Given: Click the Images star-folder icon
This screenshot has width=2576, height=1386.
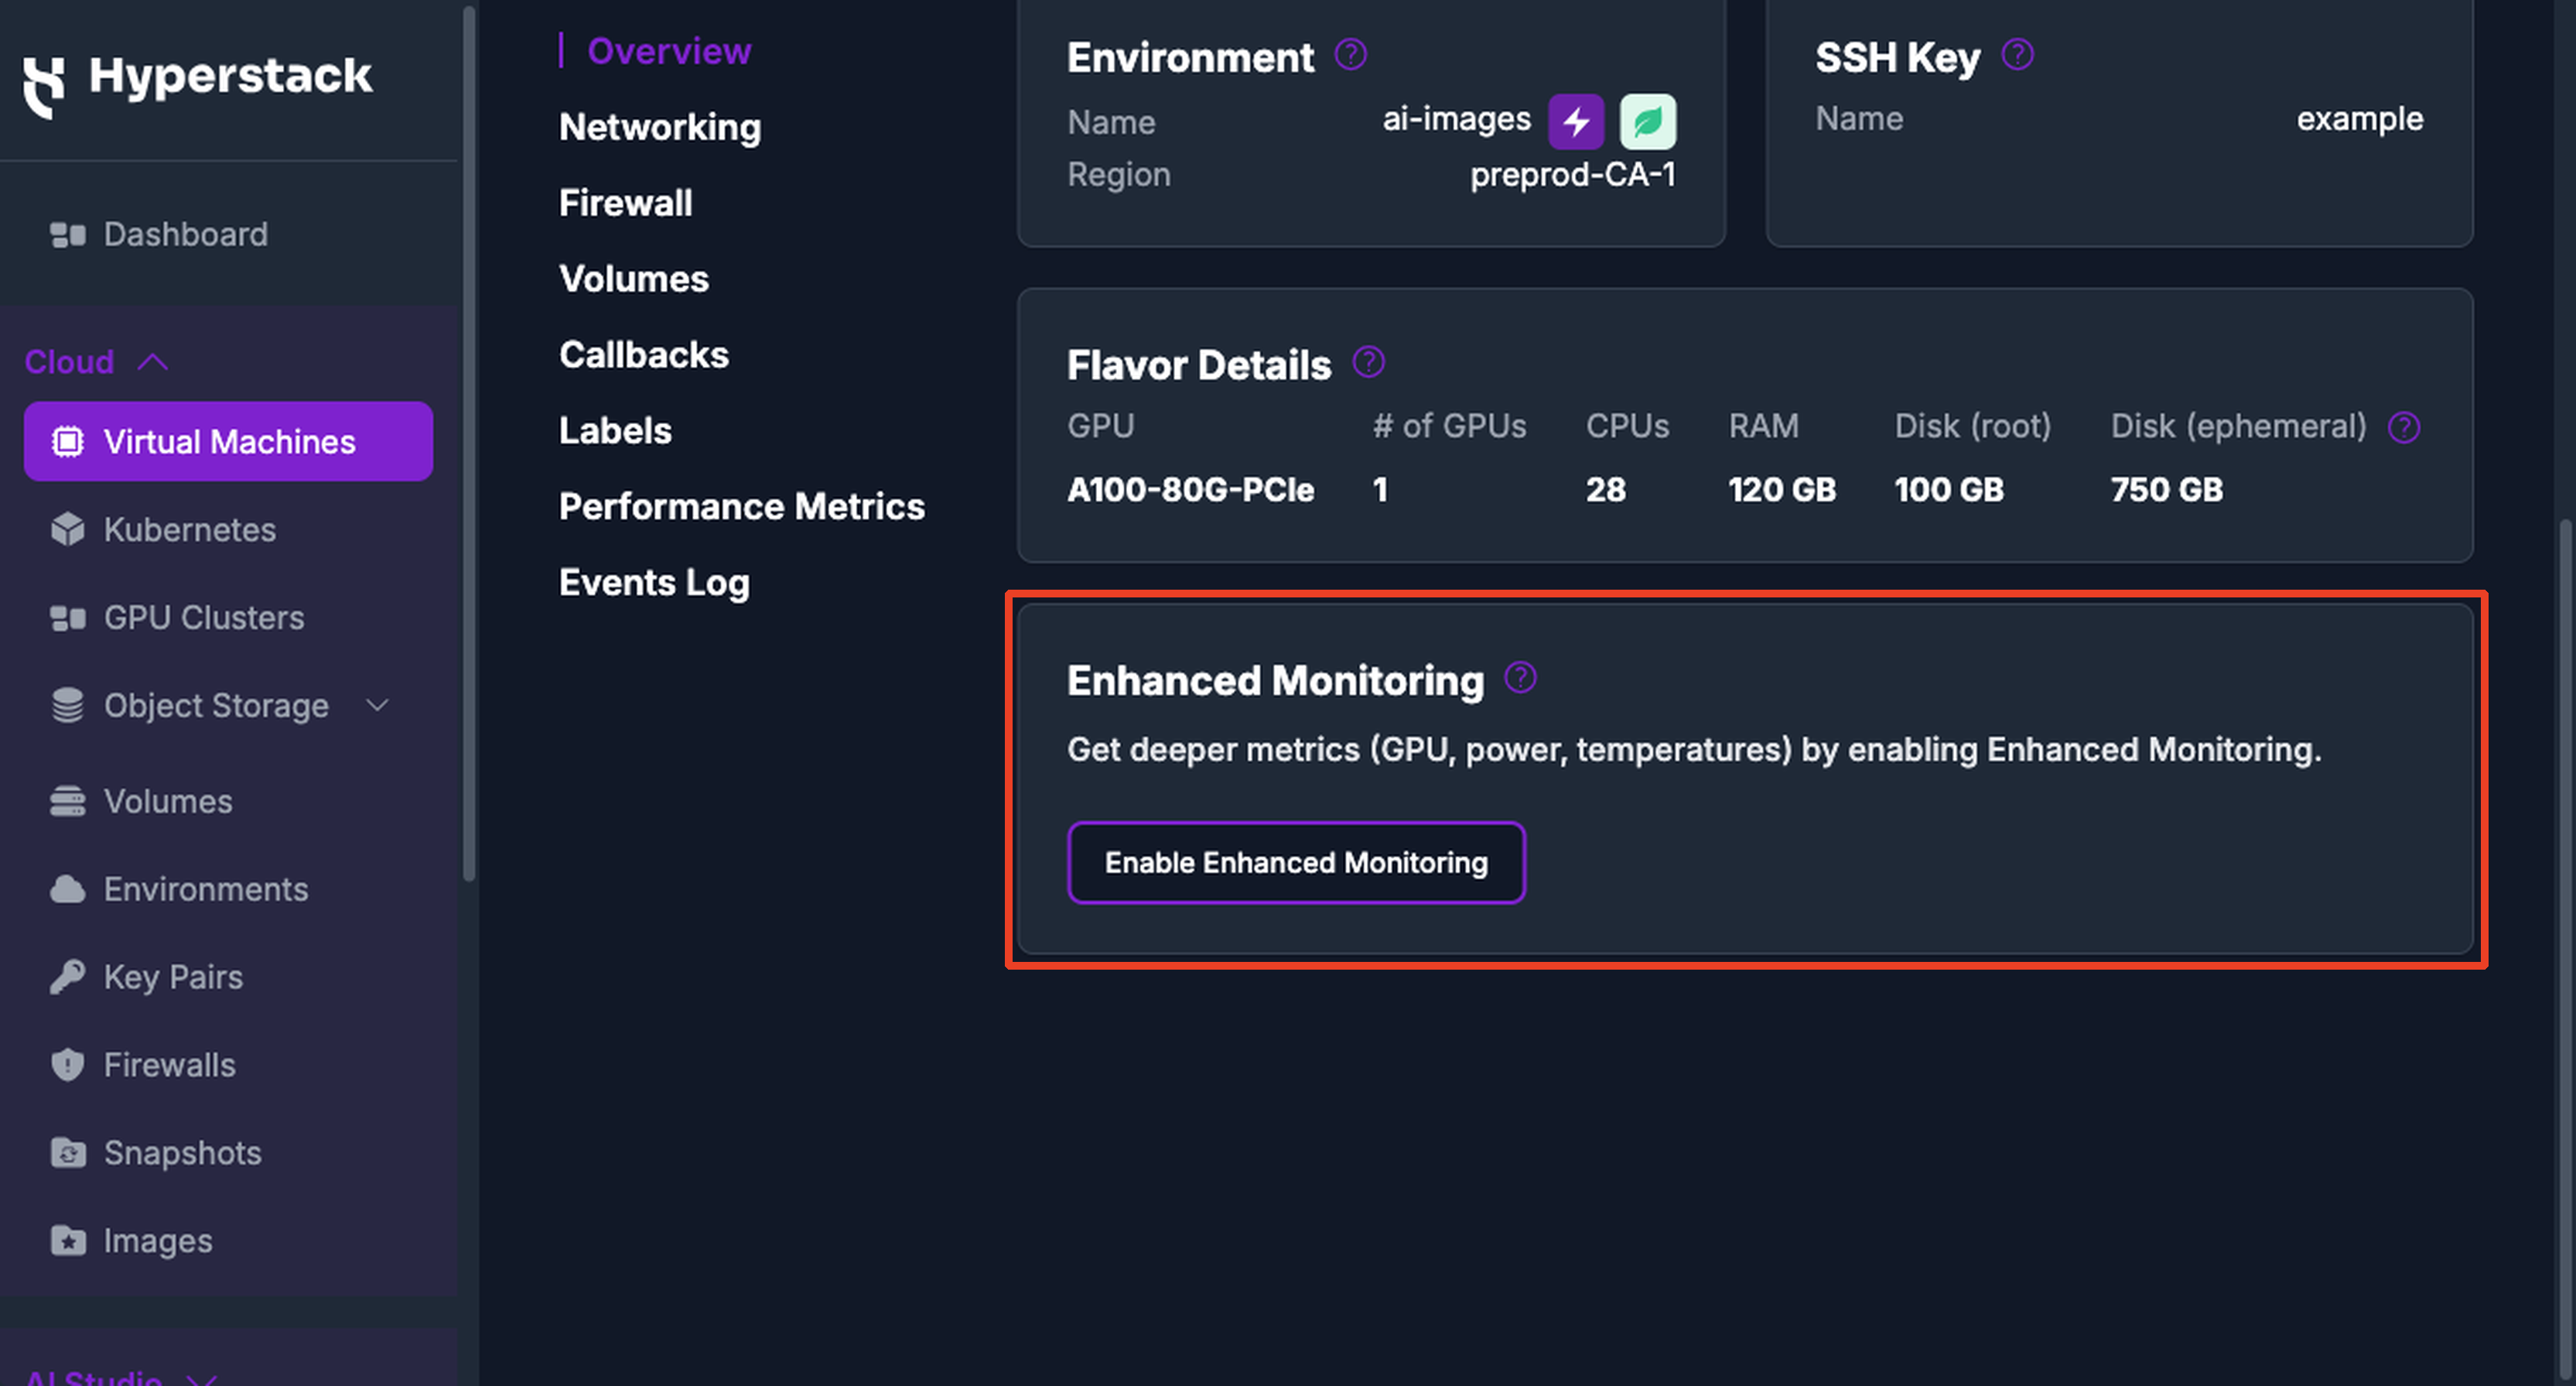Looking at the screenshot, I should 68,1241.
